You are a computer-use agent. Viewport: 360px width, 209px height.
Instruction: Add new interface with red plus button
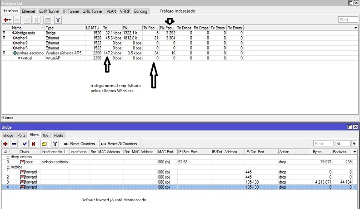[6, 20]
